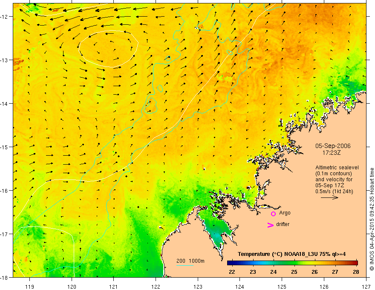Click colorbar tick label 22
The image size is (375, 290).
click(x=232, y=272)
